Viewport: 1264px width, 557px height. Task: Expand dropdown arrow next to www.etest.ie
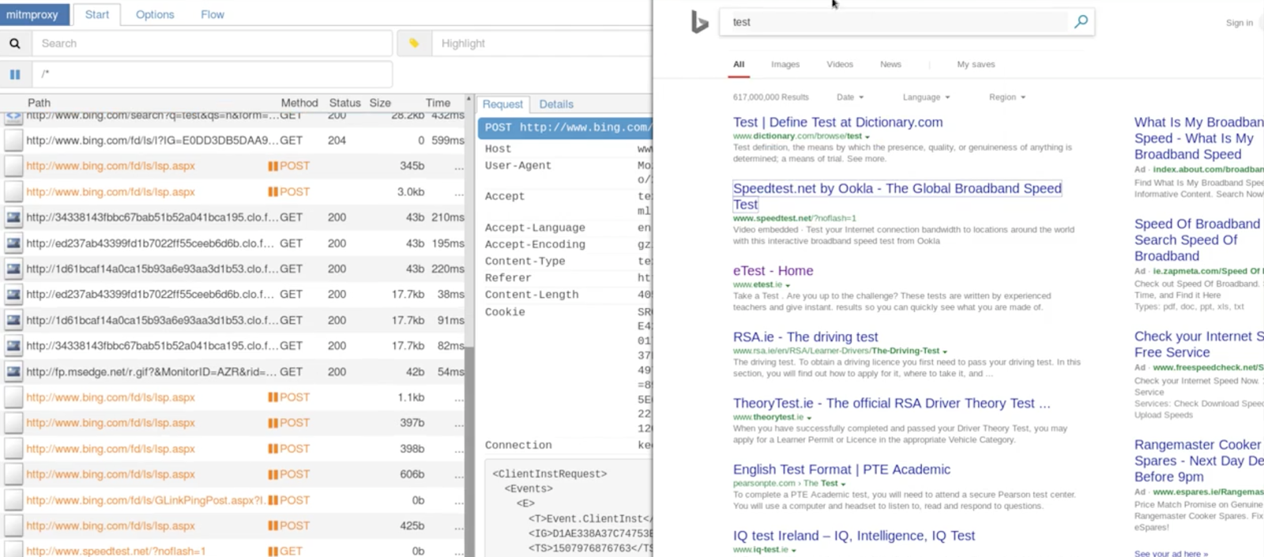pyautogui.click(x=788, y=285)
